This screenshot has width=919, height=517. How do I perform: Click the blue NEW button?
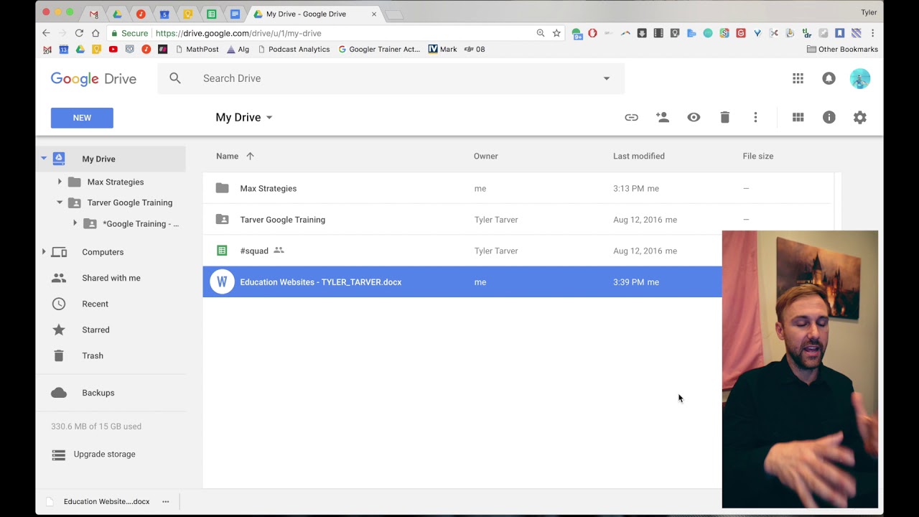[82, 118]
